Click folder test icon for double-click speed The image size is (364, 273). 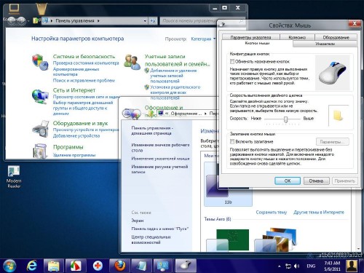(339, 116)
